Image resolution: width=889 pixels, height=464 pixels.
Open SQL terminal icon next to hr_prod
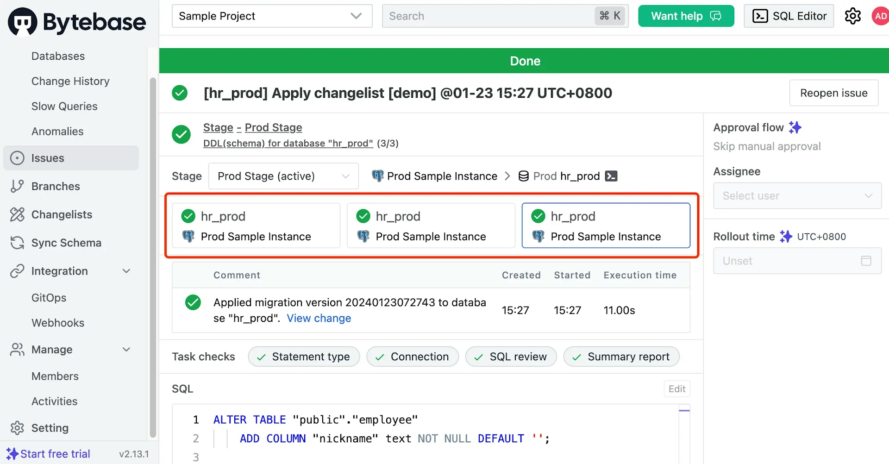pos(611,176)
